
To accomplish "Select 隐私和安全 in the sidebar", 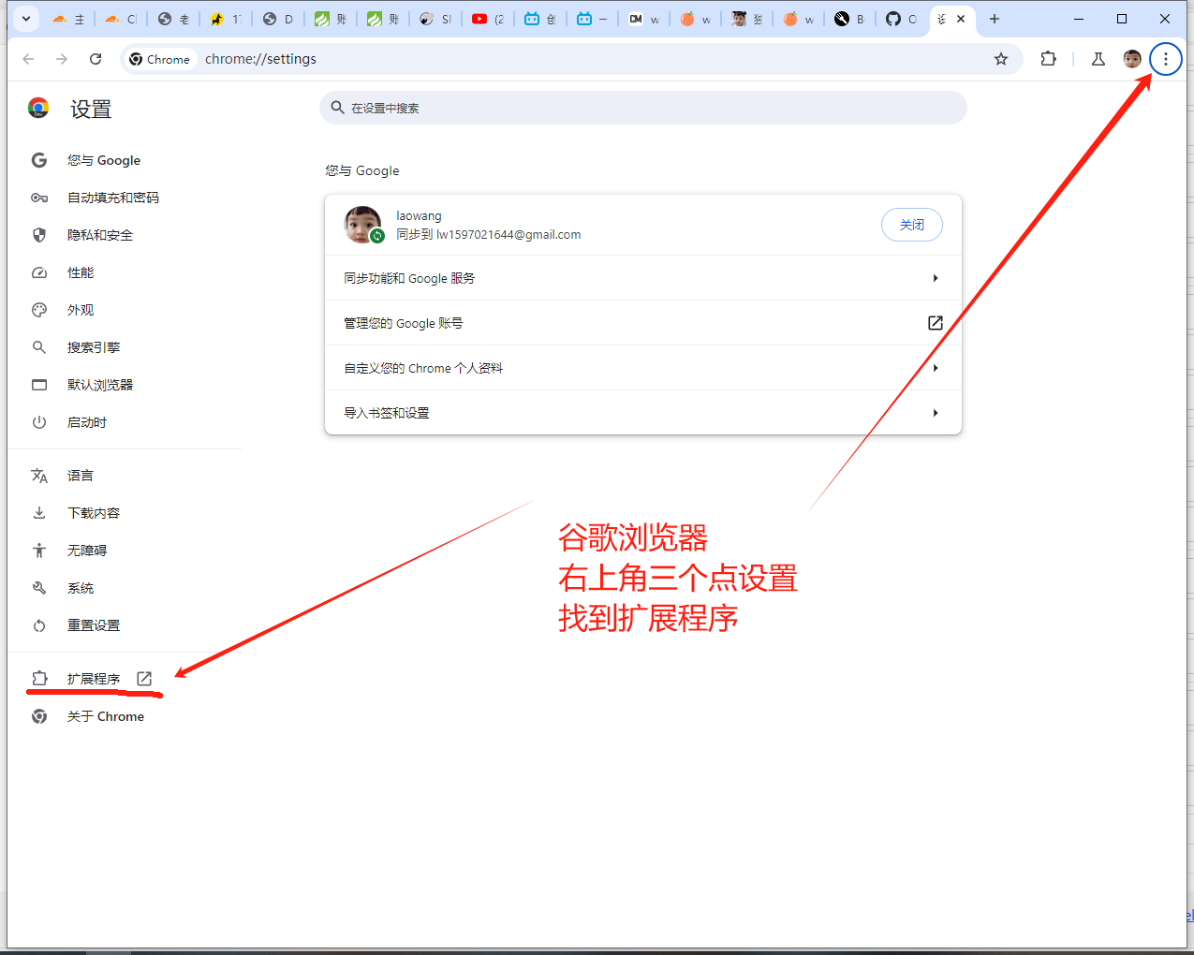I will click(100, 235).
